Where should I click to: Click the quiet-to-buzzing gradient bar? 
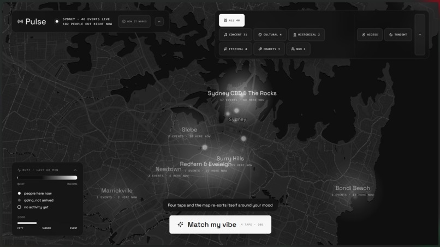(47, 177)
